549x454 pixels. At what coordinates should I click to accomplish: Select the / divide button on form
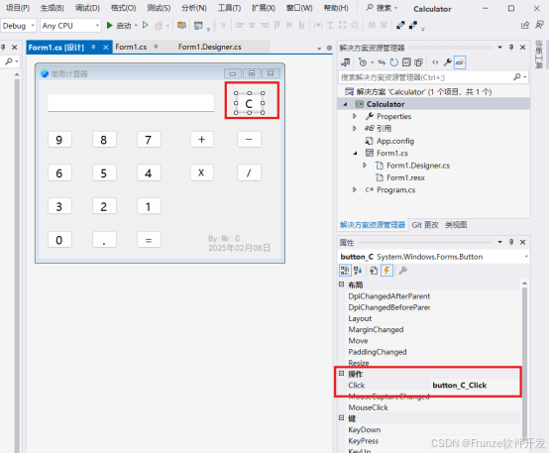click(x=249, y=172)
